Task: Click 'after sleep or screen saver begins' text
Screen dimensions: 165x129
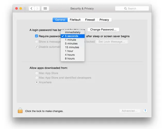Action: (x=108, y=36)
